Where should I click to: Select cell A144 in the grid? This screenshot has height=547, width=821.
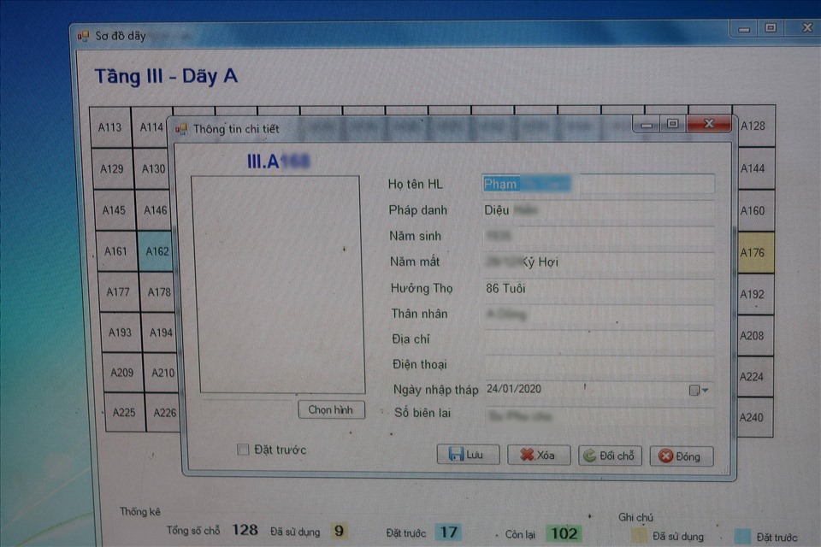756,168
